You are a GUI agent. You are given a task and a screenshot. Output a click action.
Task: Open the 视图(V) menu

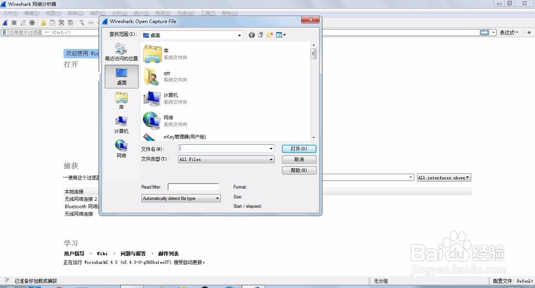click(53, 13)
